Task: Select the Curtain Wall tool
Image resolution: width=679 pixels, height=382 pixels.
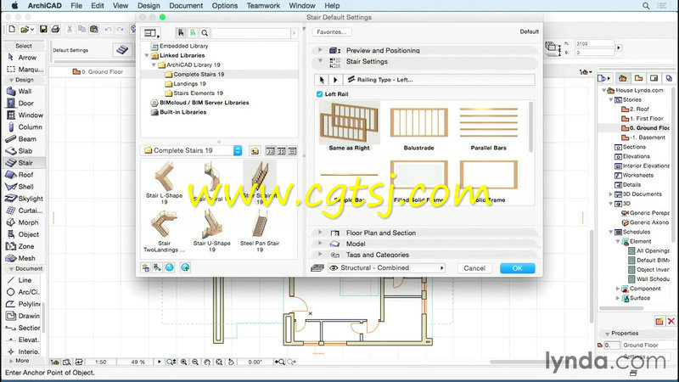Action: [24, 211]
